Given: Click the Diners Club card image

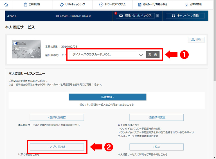Looking at the screenshot, I should (26, 49).
